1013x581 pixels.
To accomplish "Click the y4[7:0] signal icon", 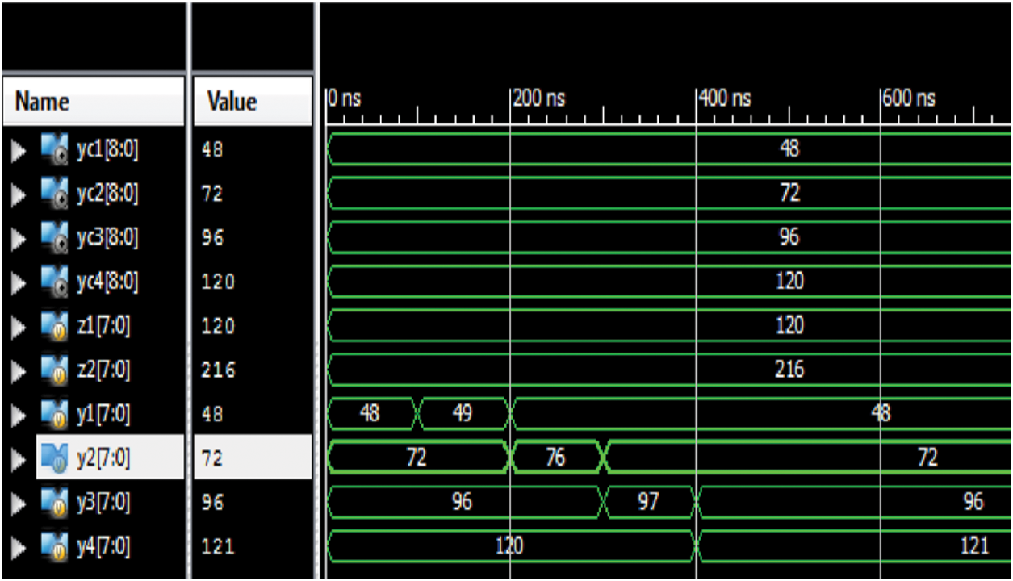I will tap(54, 547).
